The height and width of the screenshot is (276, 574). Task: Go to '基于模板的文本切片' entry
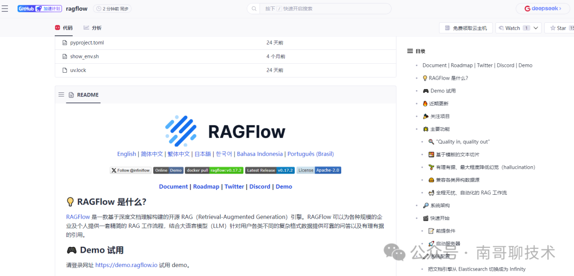(x=453, y=154)
